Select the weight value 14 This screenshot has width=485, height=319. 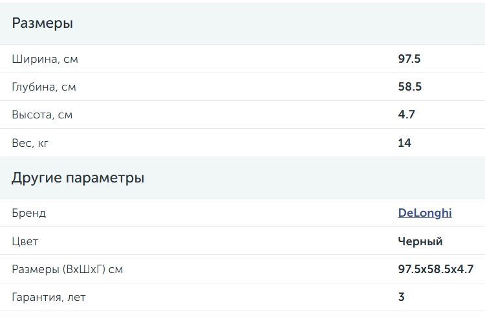(x=405, y=143)
